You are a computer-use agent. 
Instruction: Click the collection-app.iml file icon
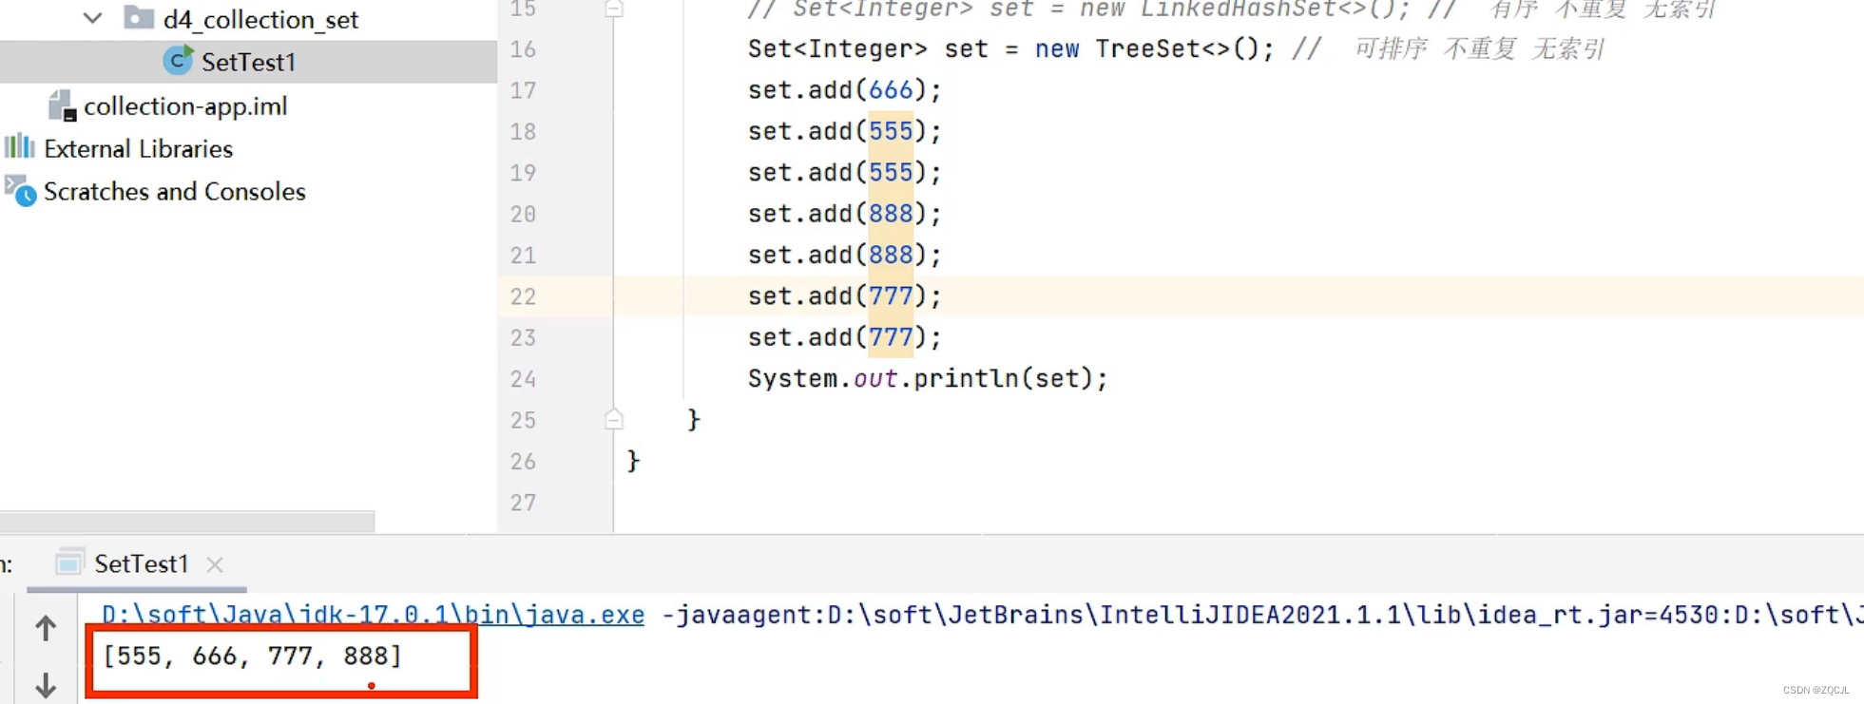pyautogui.click(x=62, y=105)
